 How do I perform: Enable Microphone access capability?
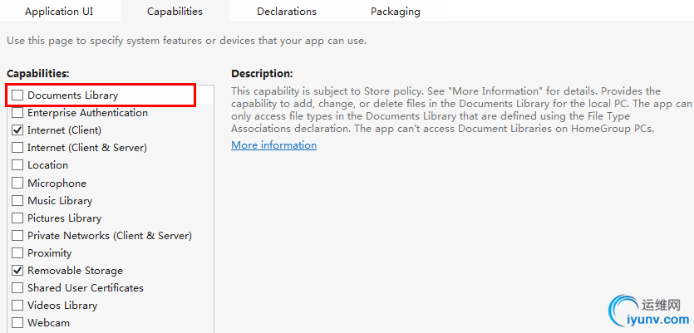pyautogui.click(x=17, y=183)
